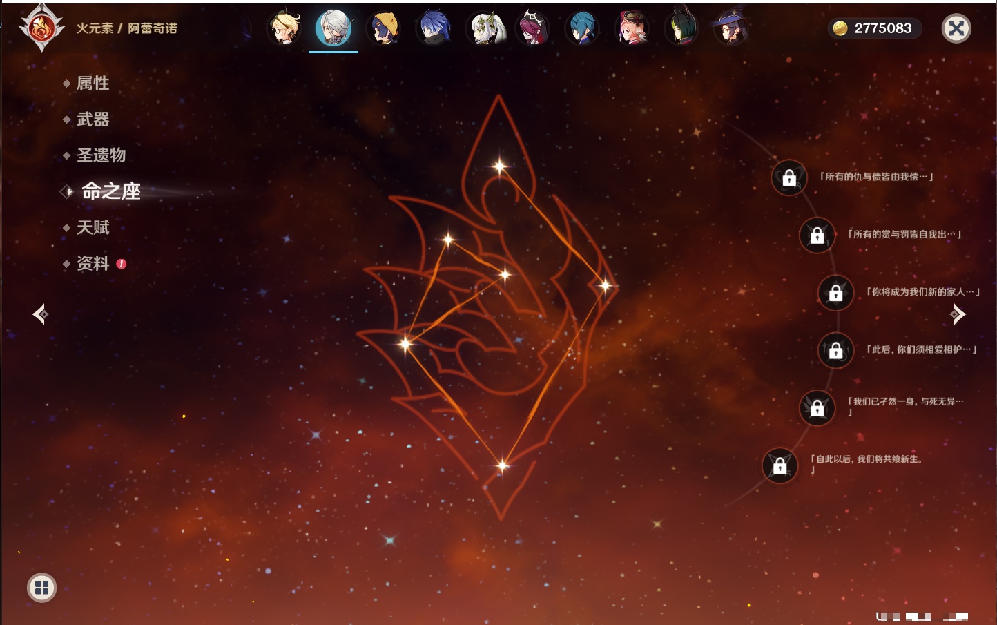The image size is (997, 625).
Task: Select the character portrait wearing a yellow hood
Action: (x=384, y=28)
